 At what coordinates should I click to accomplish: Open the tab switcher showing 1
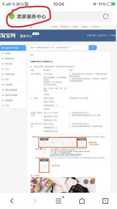(x=105, y=201)
